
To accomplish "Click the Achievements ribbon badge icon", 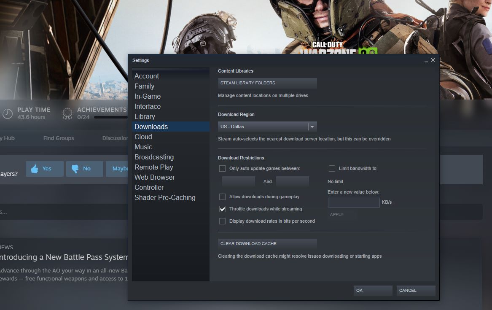I will 67,113.
